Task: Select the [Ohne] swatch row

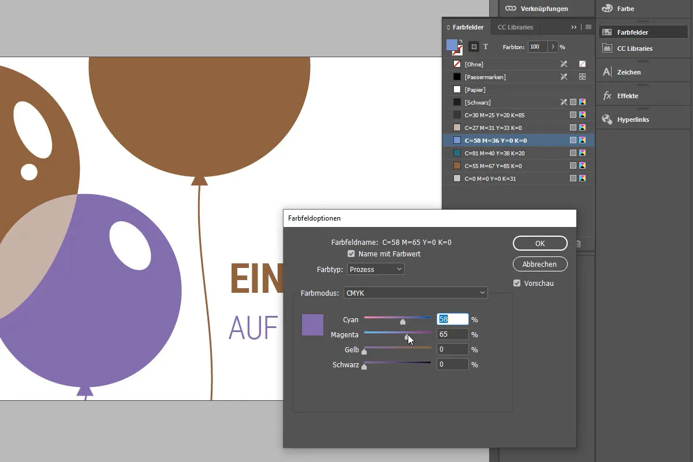Action: 518,64
